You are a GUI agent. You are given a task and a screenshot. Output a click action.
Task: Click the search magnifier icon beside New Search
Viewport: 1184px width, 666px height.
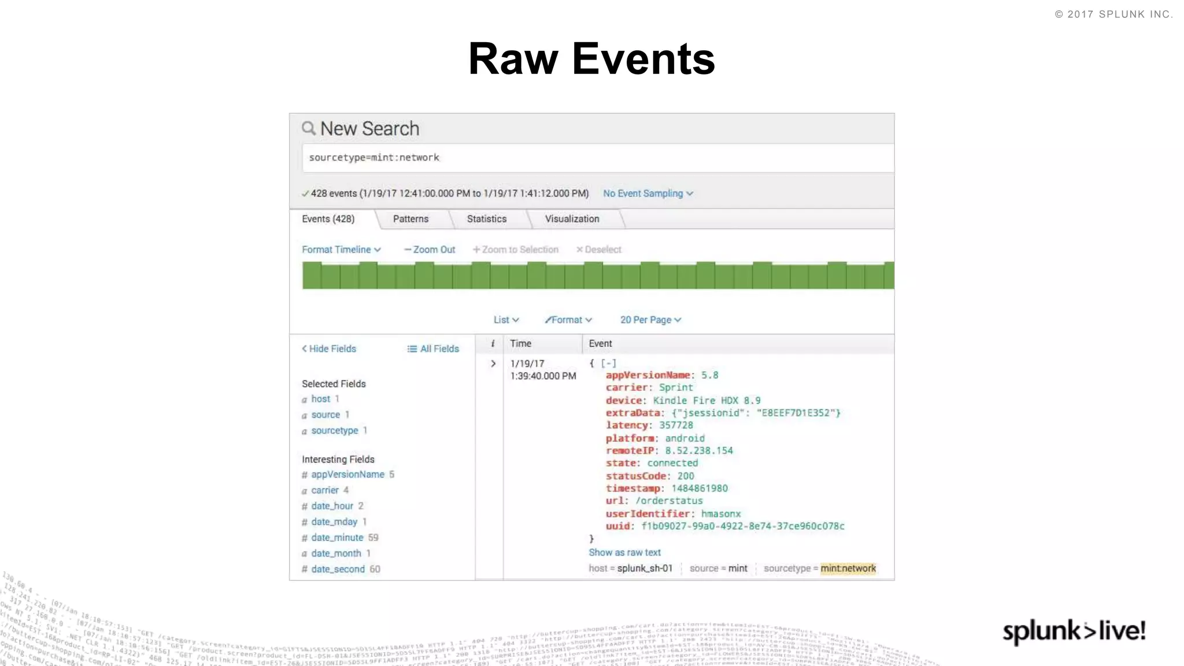[x=309, y=128]
